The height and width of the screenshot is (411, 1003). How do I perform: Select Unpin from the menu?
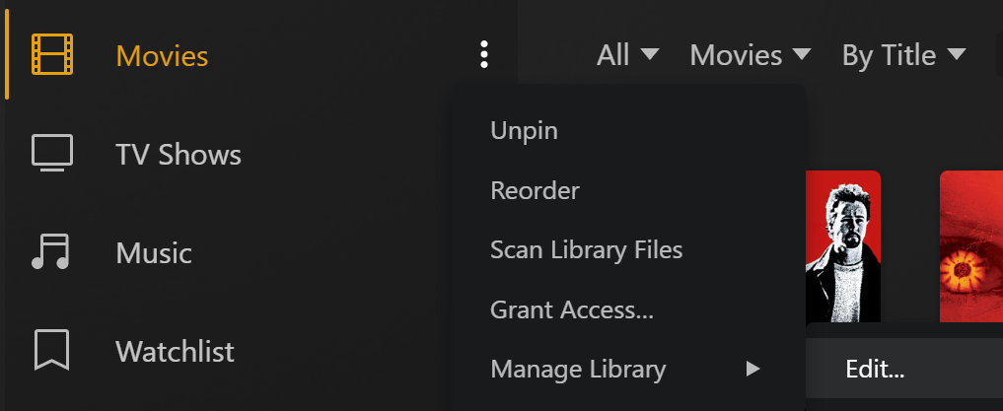(x=524, y=130)
